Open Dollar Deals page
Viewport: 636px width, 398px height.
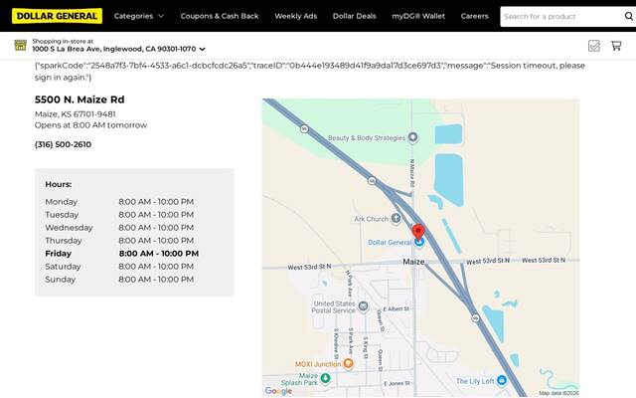355,16
